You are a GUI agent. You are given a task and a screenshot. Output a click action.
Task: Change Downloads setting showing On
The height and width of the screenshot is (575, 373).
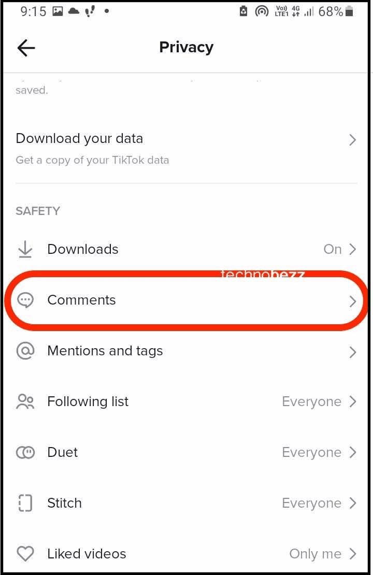pyautogui.click(x=332, y=249)
